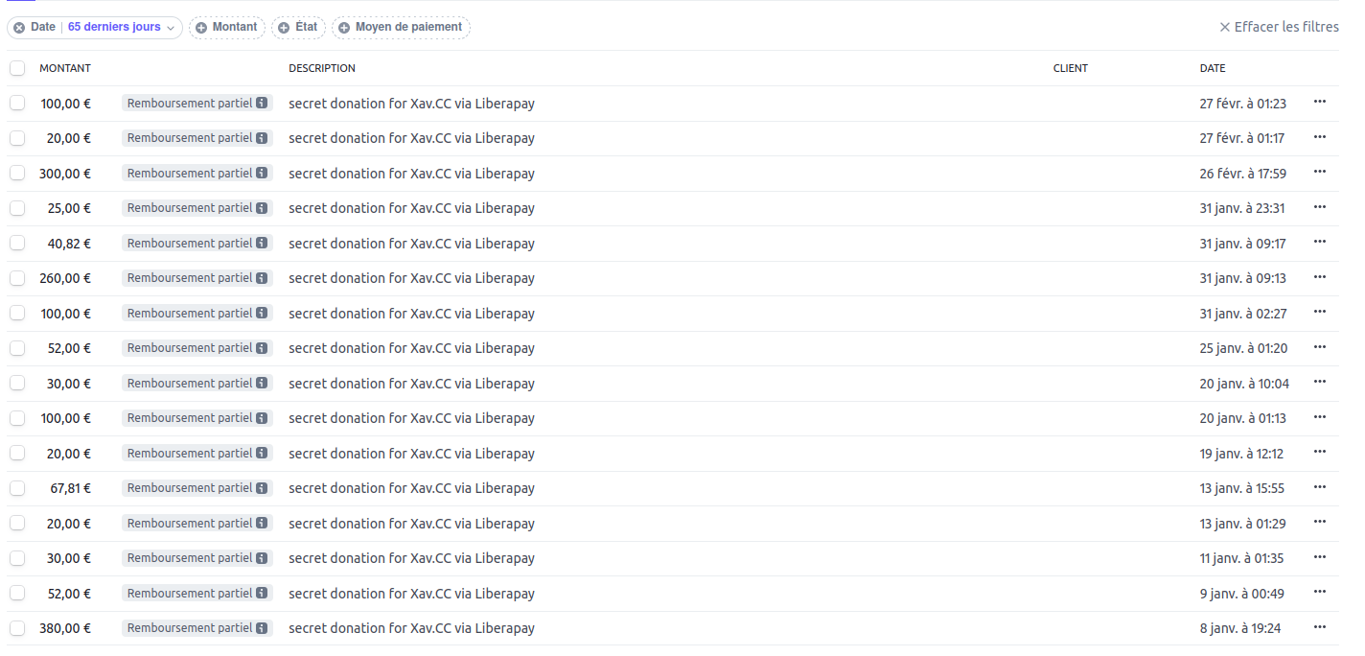Click the info icon on the 67,81 € refund badge

pyautogui.click(x=262, y=488)
